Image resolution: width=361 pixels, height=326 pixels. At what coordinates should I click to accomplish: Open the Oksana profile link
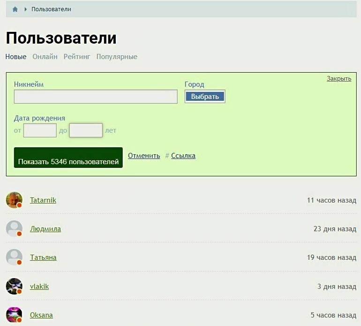41,315
